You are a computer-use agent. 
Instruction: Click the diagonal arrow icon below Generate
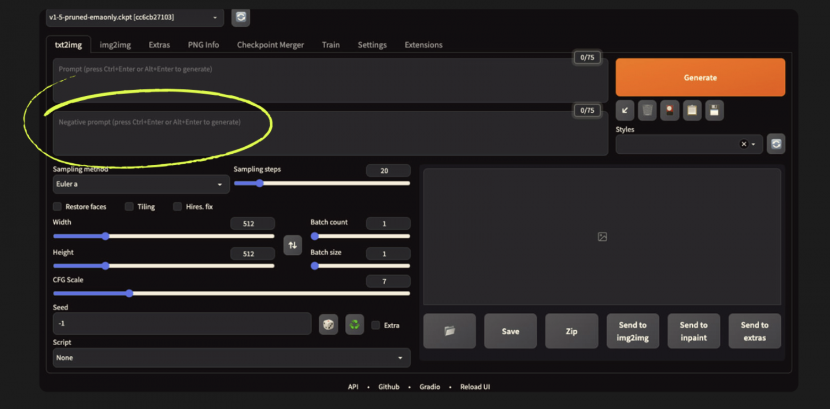[625, 110]
